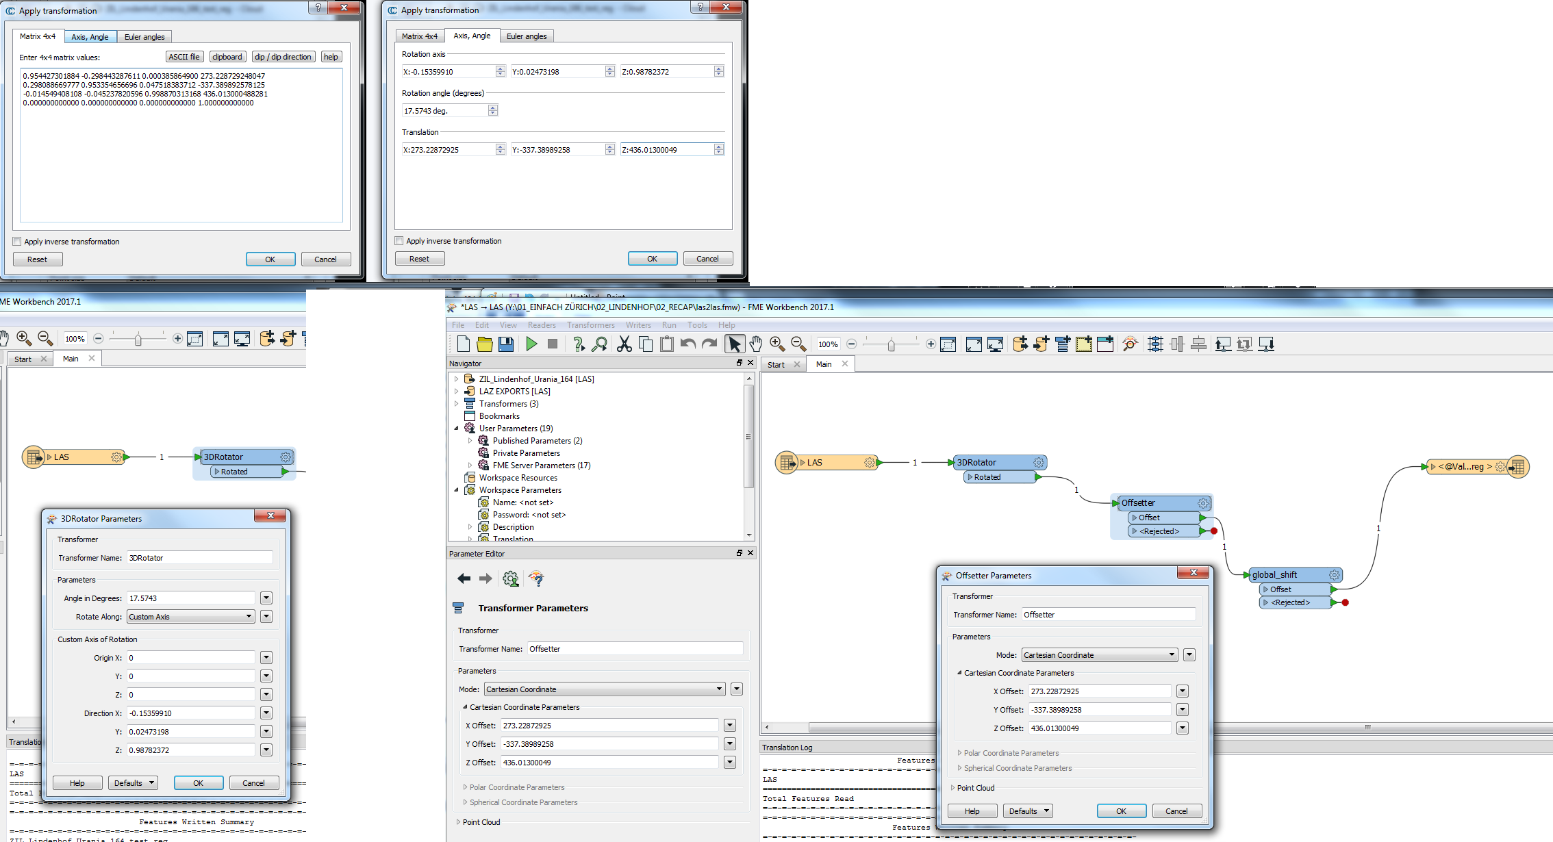
Task: Click the Open workspace folder icon
Action: pos(485,344)
